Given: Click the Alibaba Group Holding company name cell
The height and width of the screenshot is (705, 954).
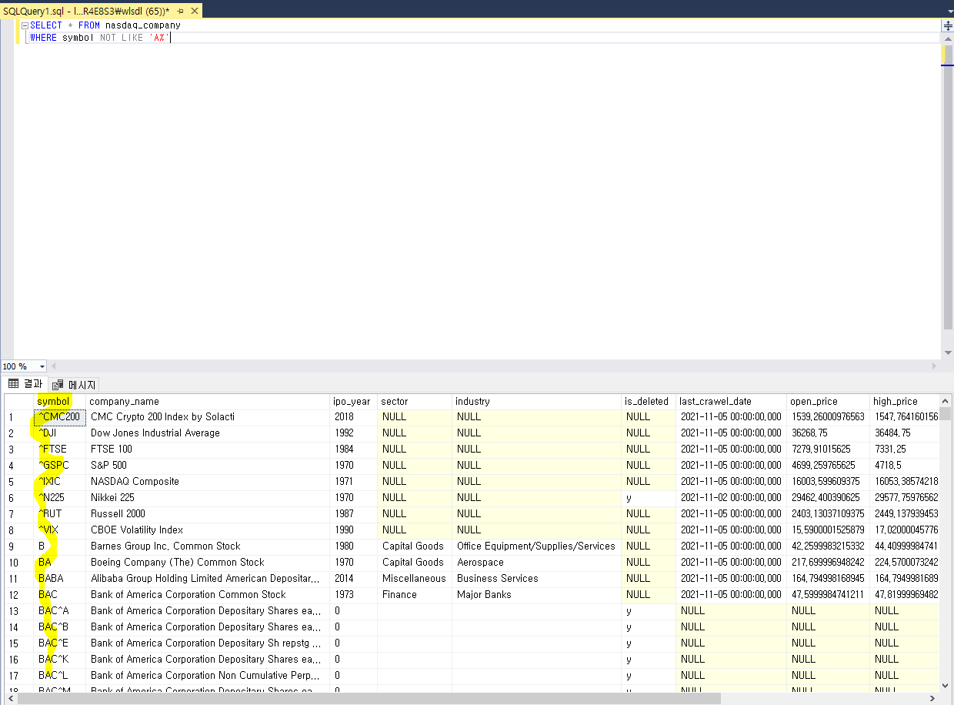Looking at the screenshot, I should coord(208,579).
